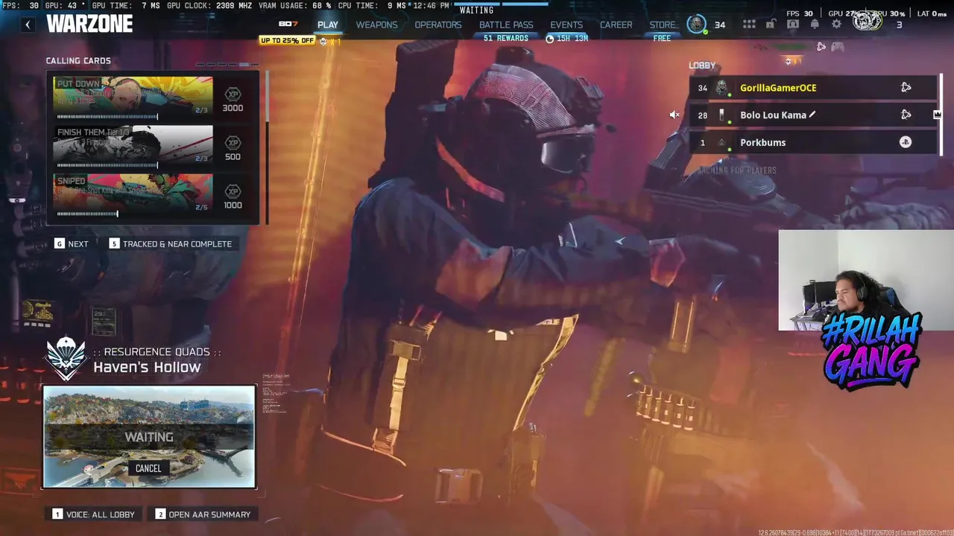Click the Resurgence Quads parachute emblem
Viewport: 954px width, 536px height.
click(x=66, y=358)
